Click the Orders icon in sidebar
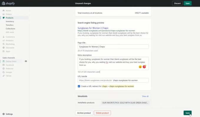This screenshot has width=200, height=117. (x=4, y=14)
